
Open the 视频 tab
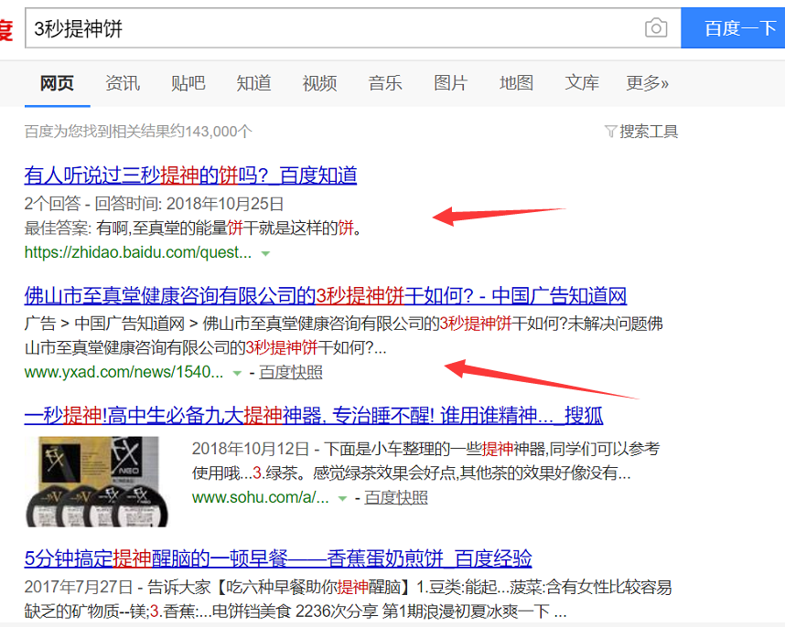coord(319,83)
